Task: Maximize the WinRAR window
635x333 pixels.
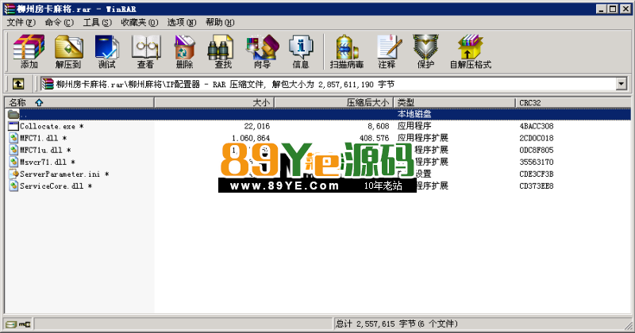Action: (613, 9)
